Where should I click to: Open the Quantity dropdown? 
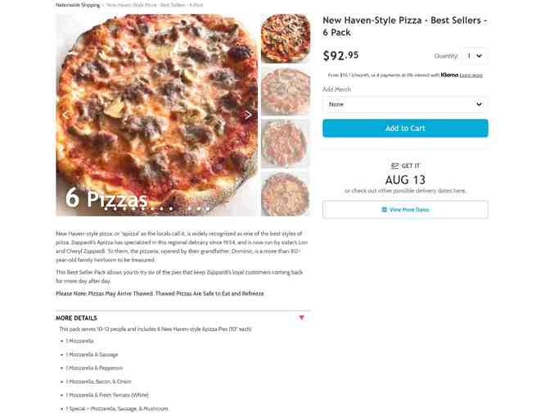[475, 56]
